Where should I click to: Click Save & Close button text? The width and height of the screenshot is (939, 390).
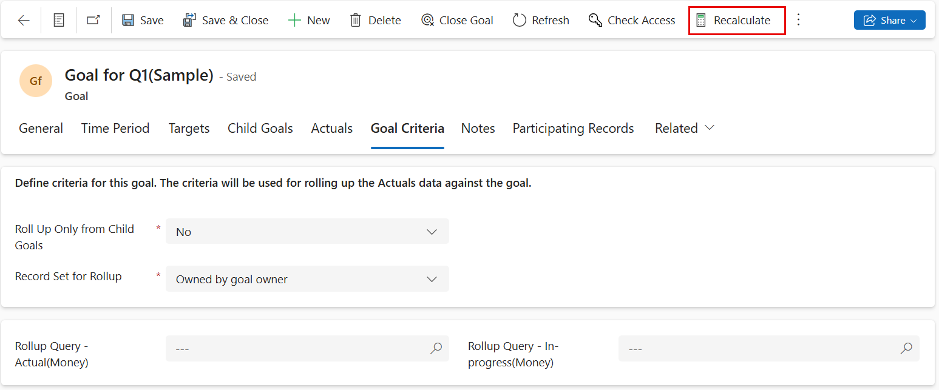click(x=236, y=21)
